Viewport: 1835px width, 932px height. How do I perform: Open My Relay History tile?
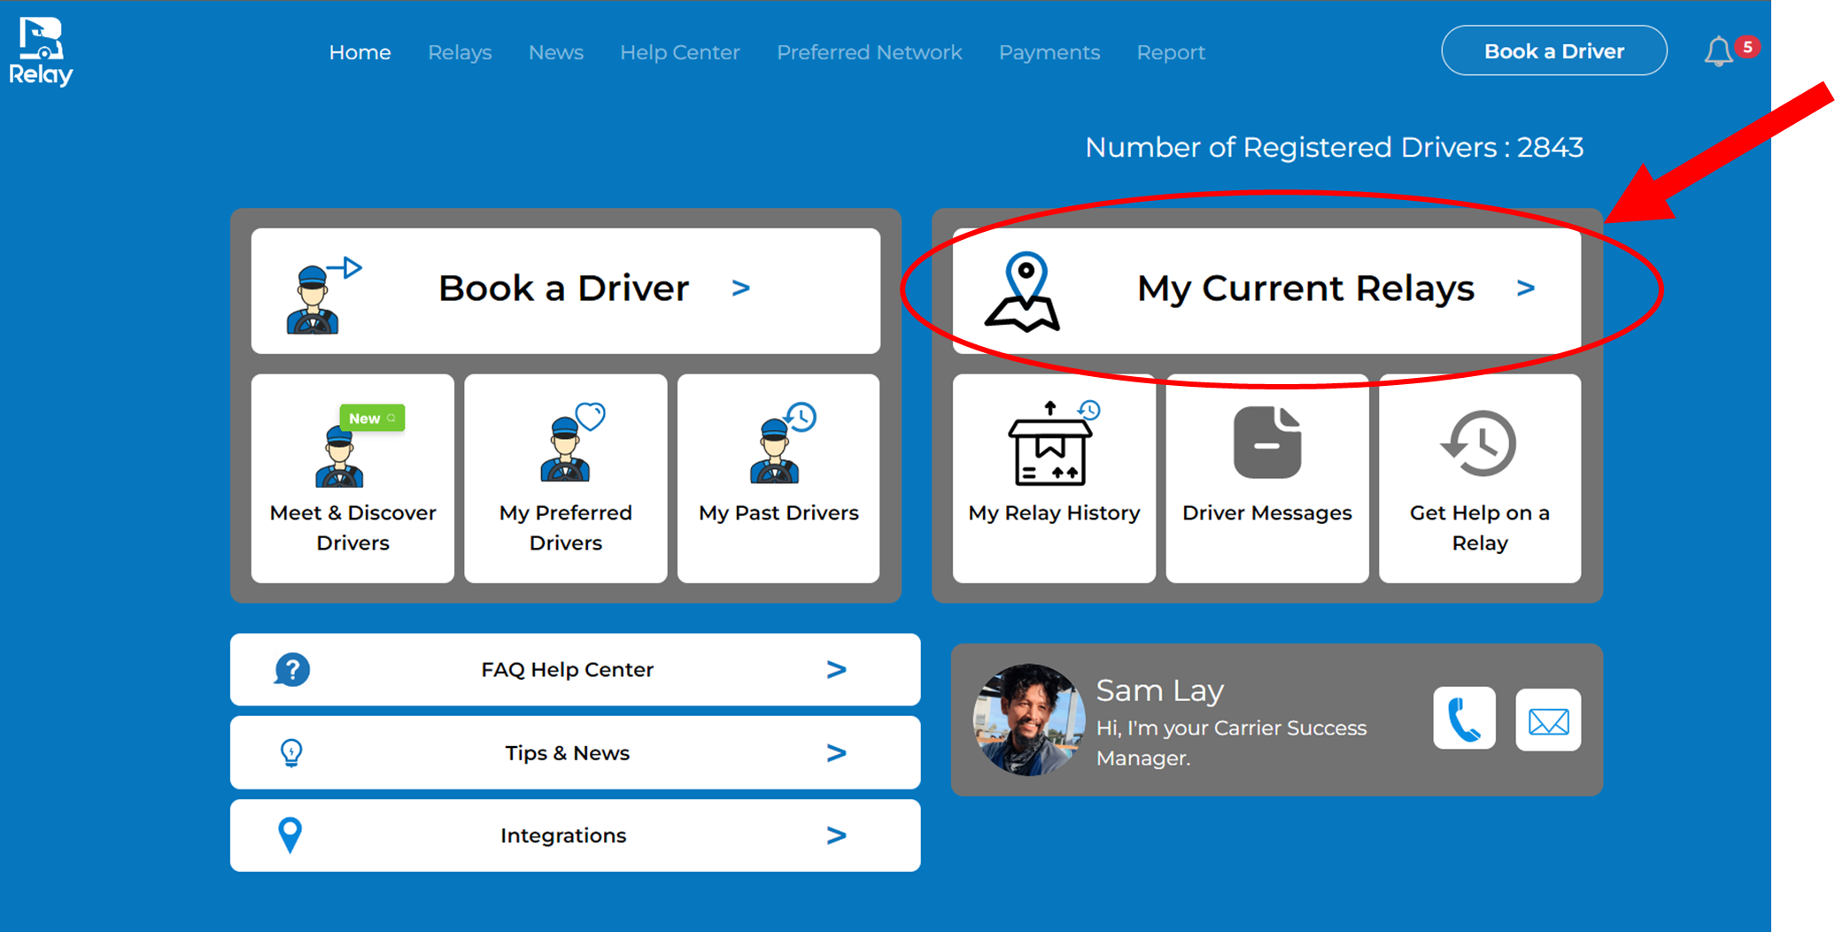pos(1054,478)
